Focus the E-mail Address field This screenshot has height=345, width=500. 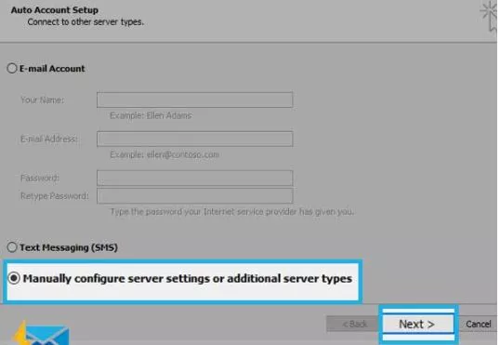pos(195,139)
